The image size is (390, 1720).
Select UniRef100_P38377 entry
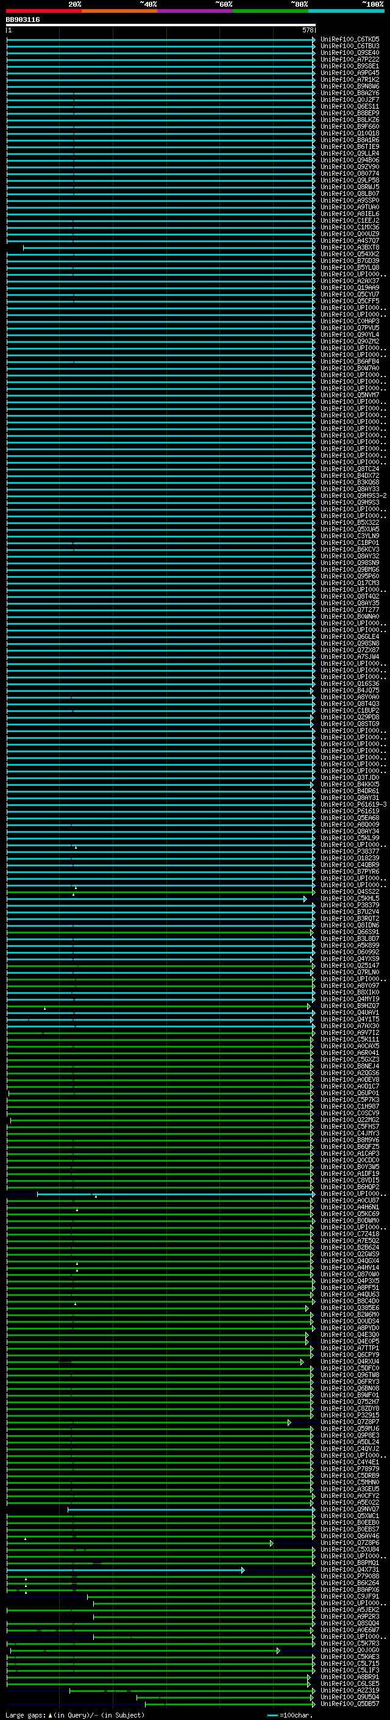[x=350, y=852]
